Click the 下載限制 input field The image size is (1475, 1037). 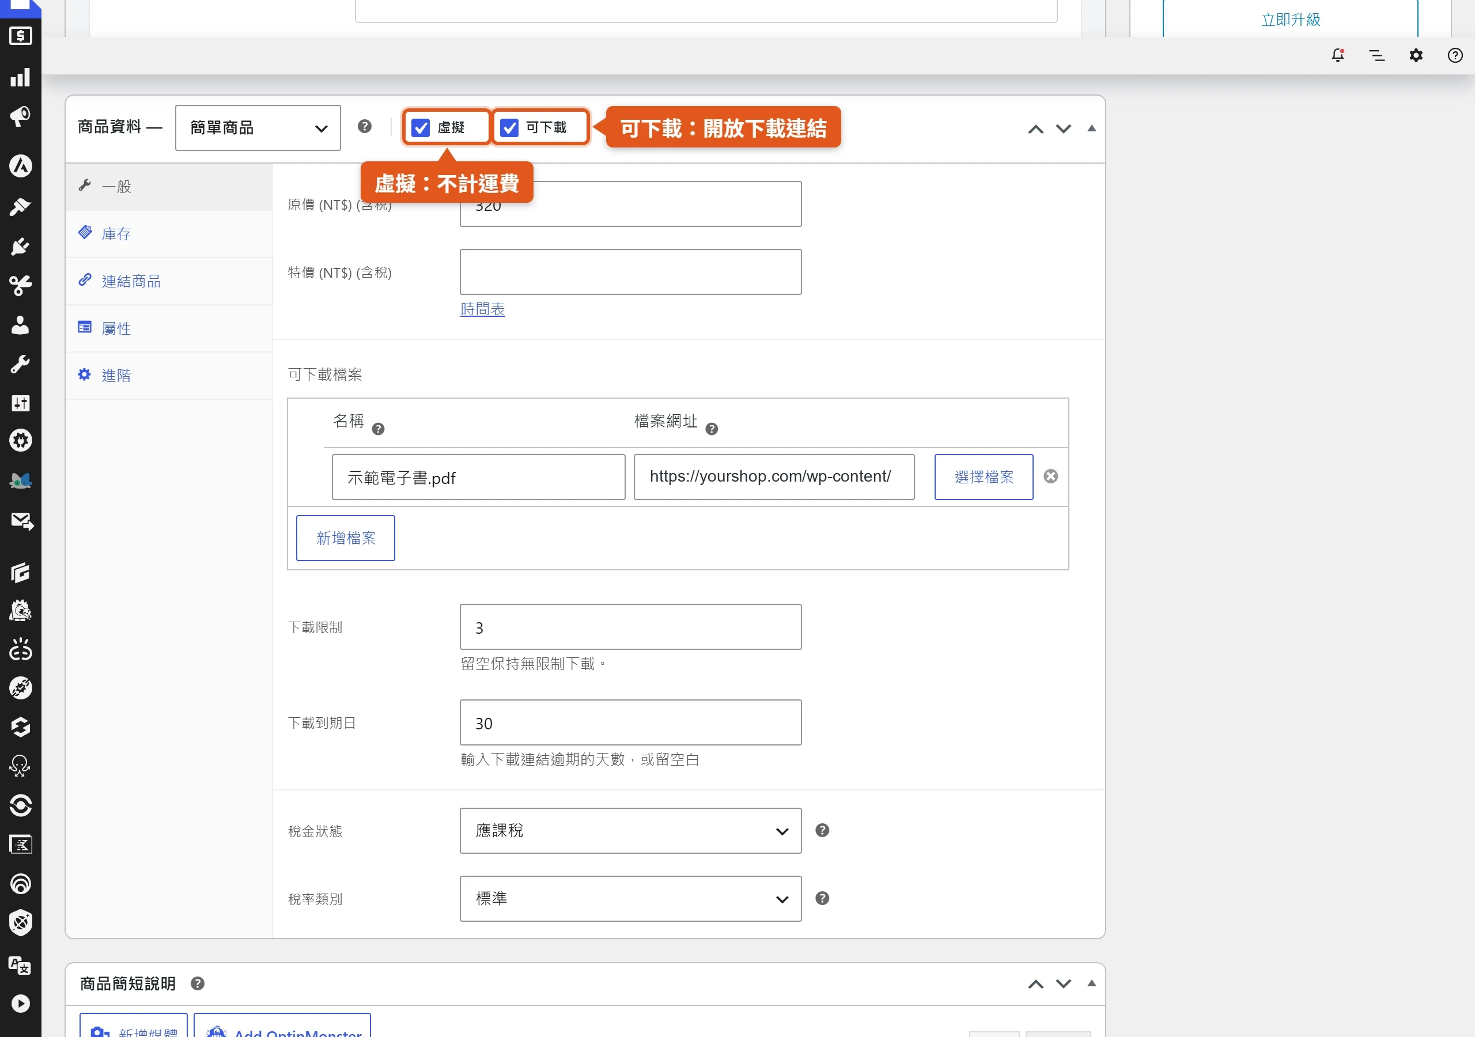pyautogui.click(x=630, y=626)
